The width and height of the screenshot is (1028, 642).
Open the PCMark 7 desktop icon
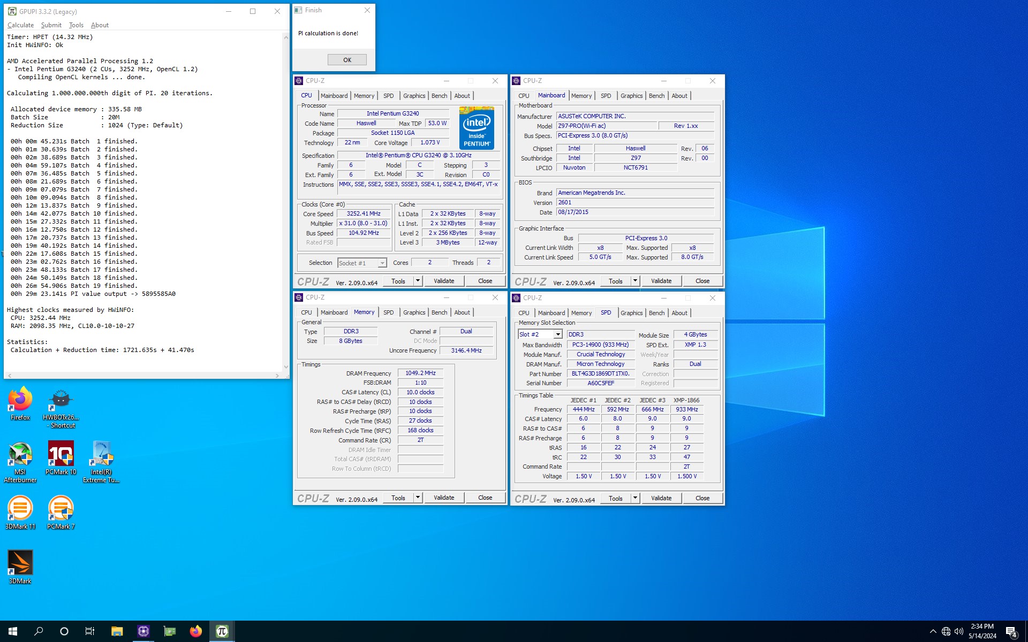[61, 513]
